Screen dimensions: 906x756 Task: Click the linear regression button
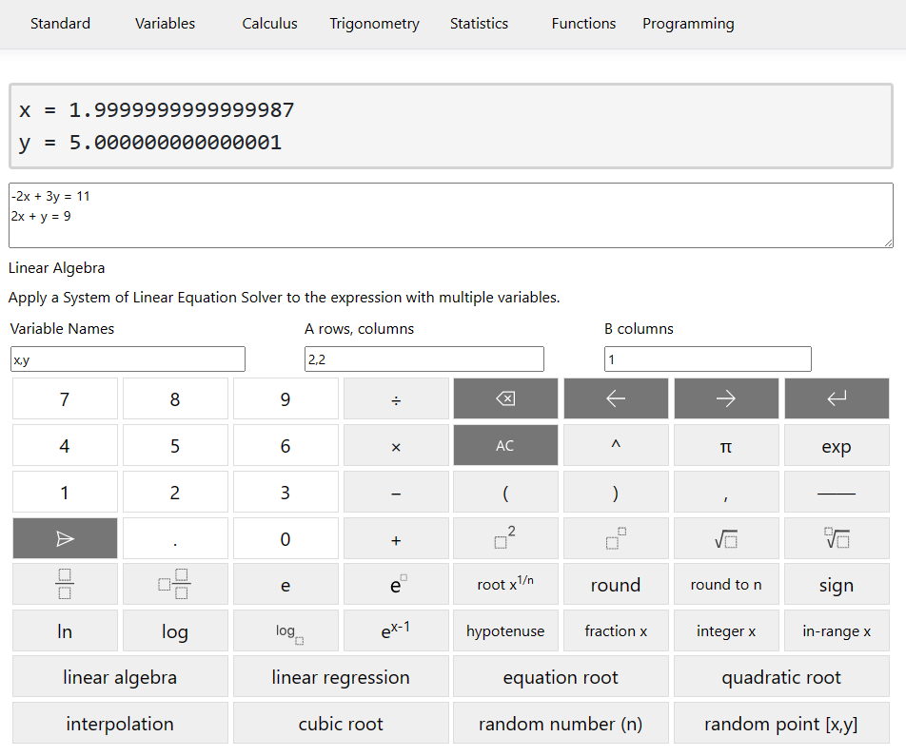tap(340, 676)
